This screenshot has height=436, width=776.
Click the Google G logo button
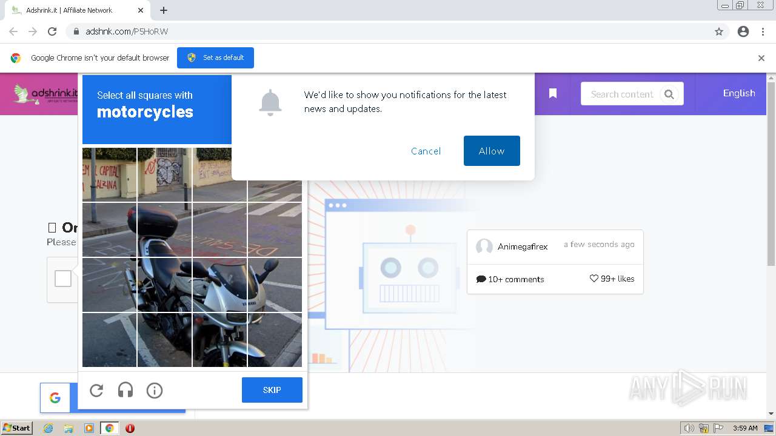click(55, 398)
